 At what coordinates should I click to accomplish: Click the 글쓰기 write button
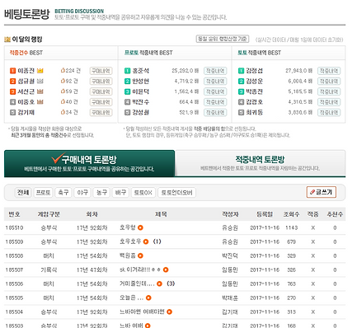321,192
